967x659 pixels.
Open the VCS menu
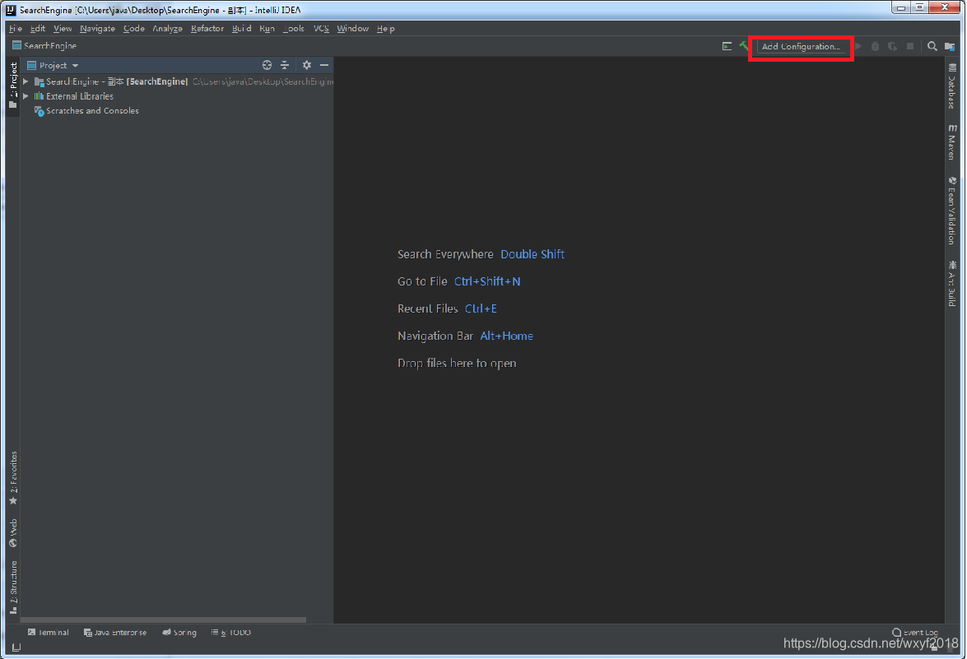[321, 28]
